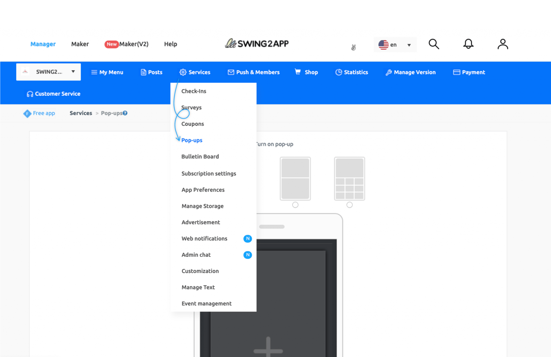Click the Services breadcrumb link
Viewport: 551px width, 357px height.
81,113
